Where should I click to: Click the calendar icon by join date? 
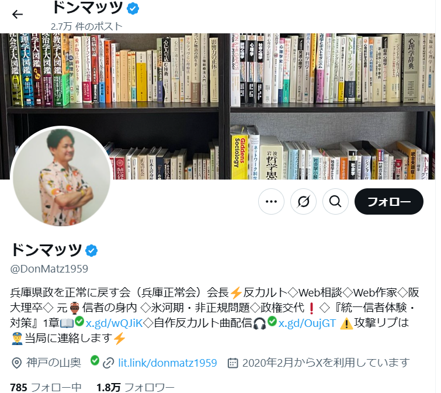click(x=233, y=363)
